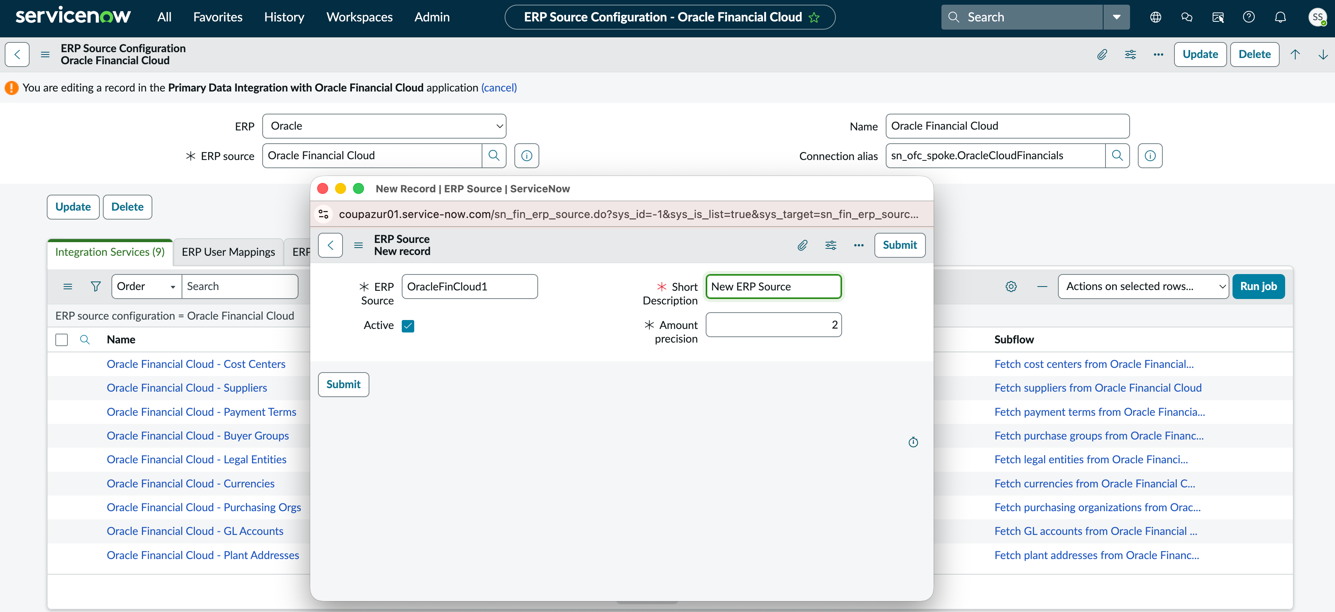Open Actions on selected rows dropdown
The width and height of the screenshot is (1335, 612).
[1143, 286]
